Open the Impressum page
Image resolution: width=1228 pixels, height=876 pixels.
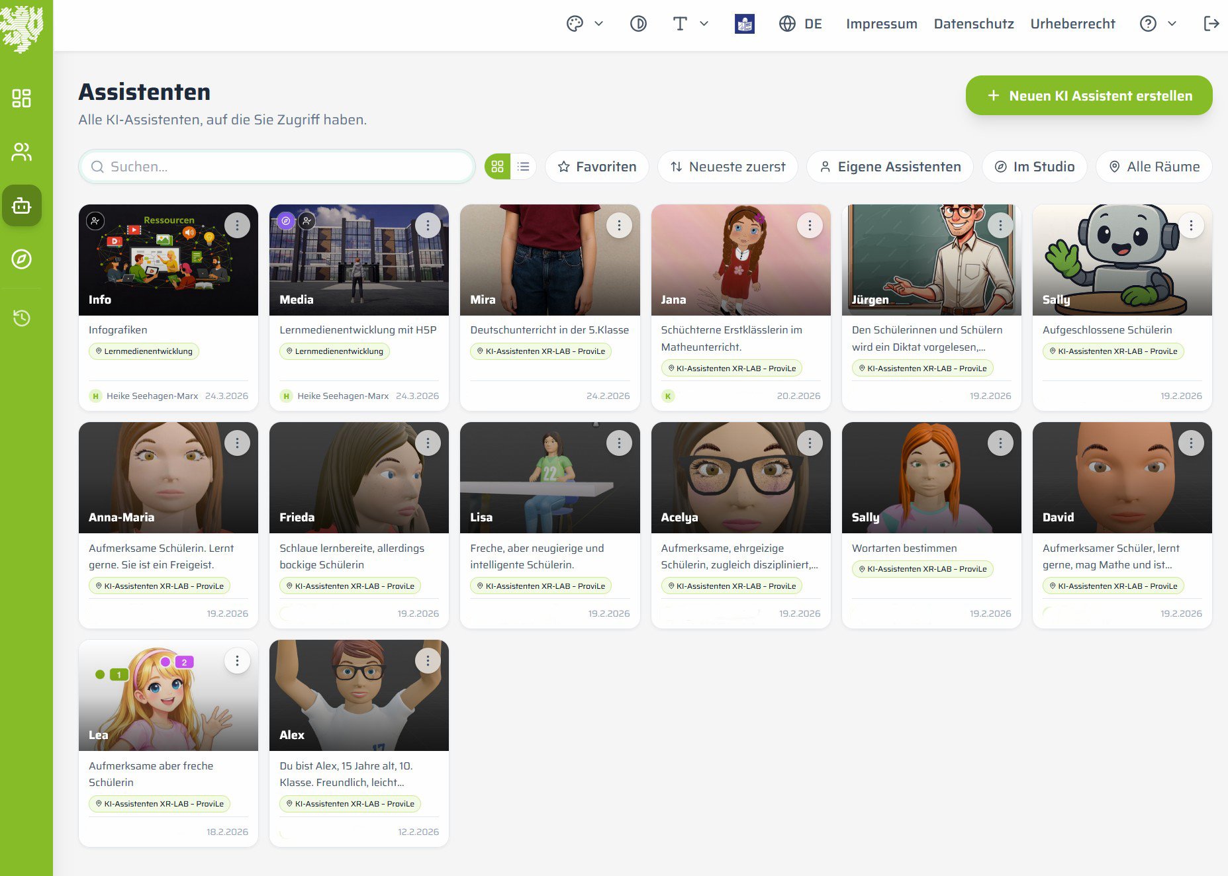click(881, 24)
